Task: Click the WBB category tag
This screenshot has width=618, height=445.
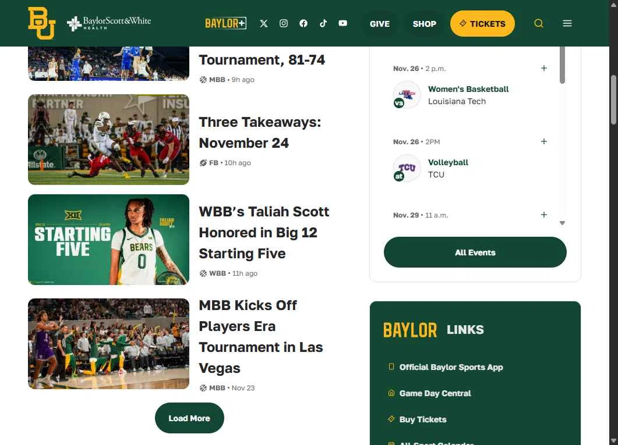Action: click(217, 273)
